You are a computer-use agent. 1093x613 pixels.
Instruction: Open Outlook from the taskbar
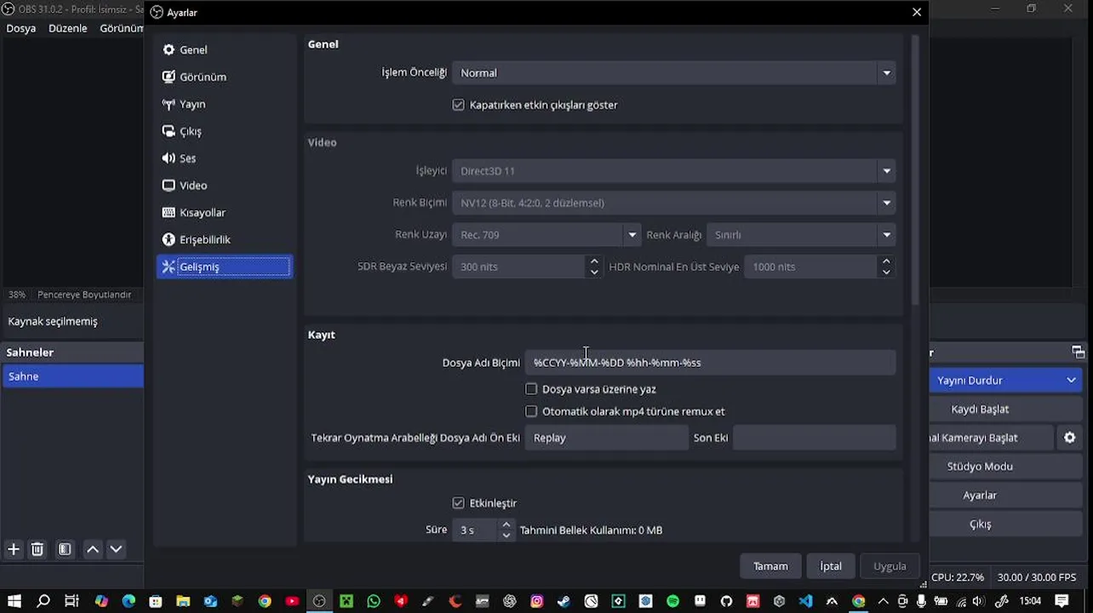[x=210, y=601]
